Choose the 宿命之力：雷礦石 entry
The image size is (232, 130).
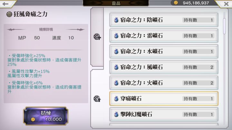point(164,36)
